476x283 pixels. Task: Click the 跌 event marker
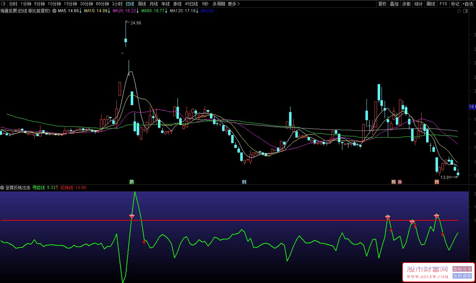tap(132, 182)
